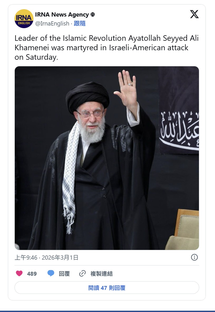The width and height of the screenshot is (215, 312).
Task: Like the post with the heart icon
Action: pyautogui.click(x=19, y=273)
